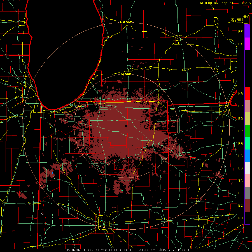
Task: Click the 'HYDROMETEOR CLASSIFICATION' title text
Action: (98, 250)
